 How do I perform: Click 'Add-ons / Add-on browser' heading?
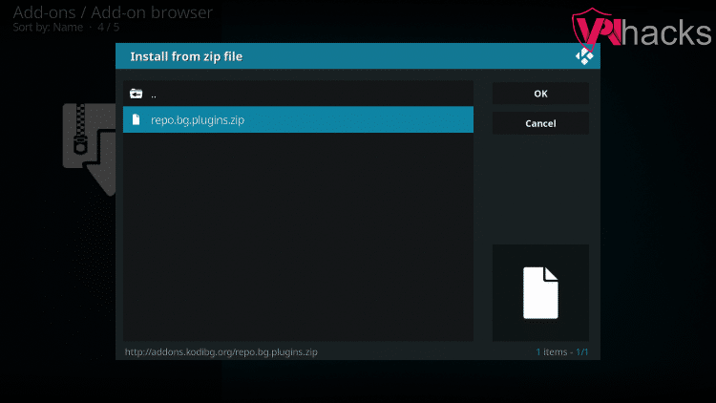113,12
